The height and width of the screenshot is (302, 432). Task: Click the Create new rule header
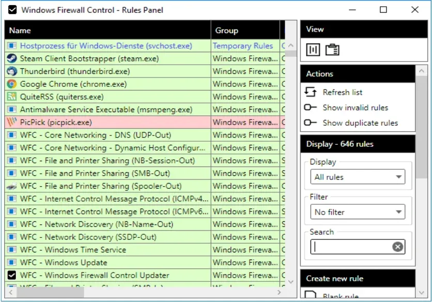point(358,278)
